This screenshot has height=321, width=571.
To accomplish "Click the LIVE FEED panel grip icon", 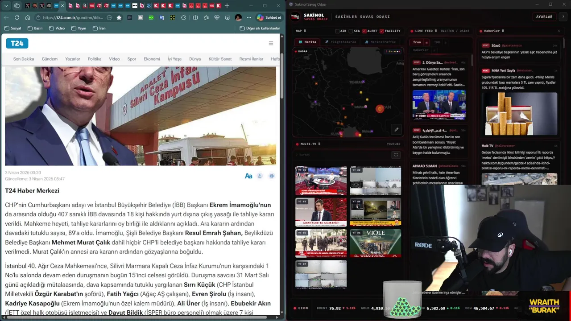I will 436,31.
